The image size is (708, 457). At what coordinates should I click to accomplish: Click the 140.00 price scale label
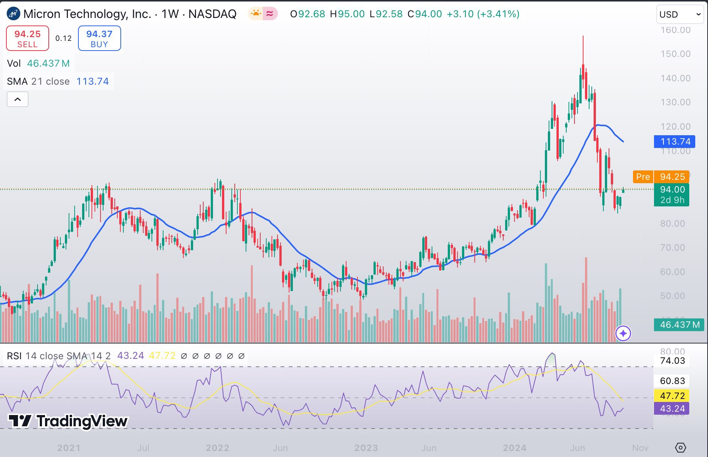coord(675,78)
